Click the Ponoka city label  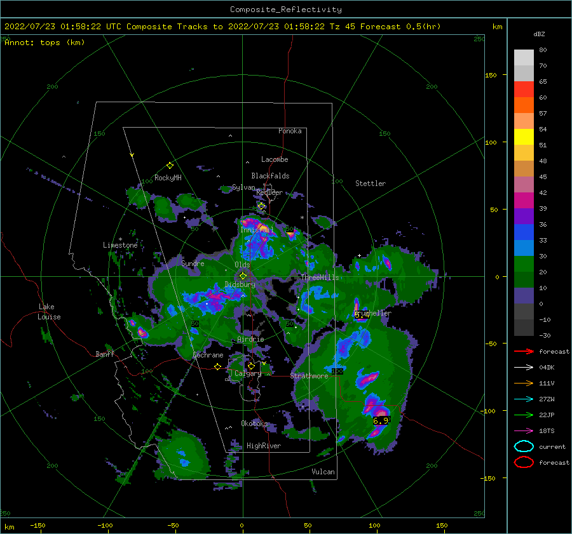click(x=290, y=131)
